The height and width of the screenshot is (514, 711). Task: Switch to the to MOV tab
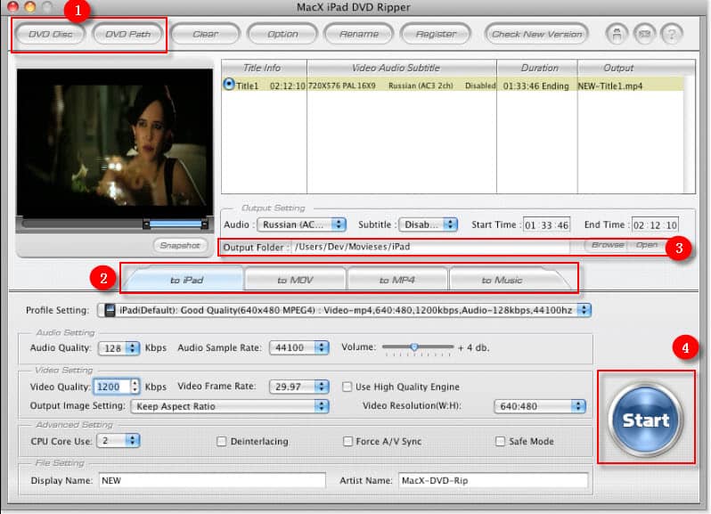click(x=295, y=280)
